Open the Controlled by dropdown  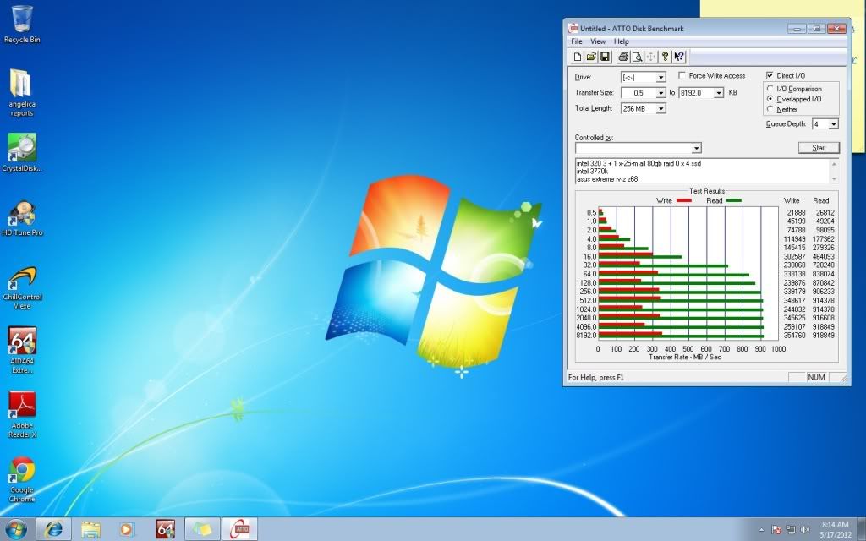pyautogui.click(x=697, y=148)
